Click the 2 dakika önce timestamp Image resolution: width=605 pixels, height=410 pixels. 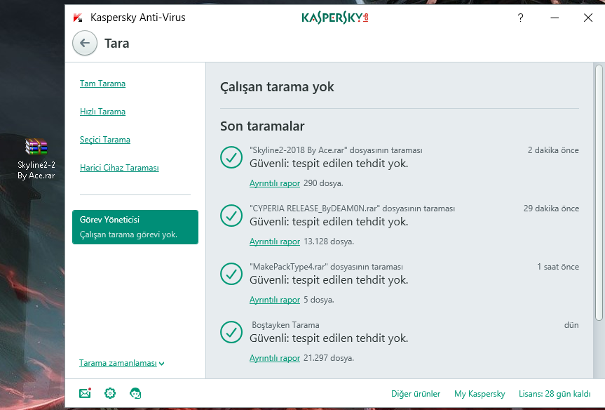pyautogui.click(x=553, y=150)
